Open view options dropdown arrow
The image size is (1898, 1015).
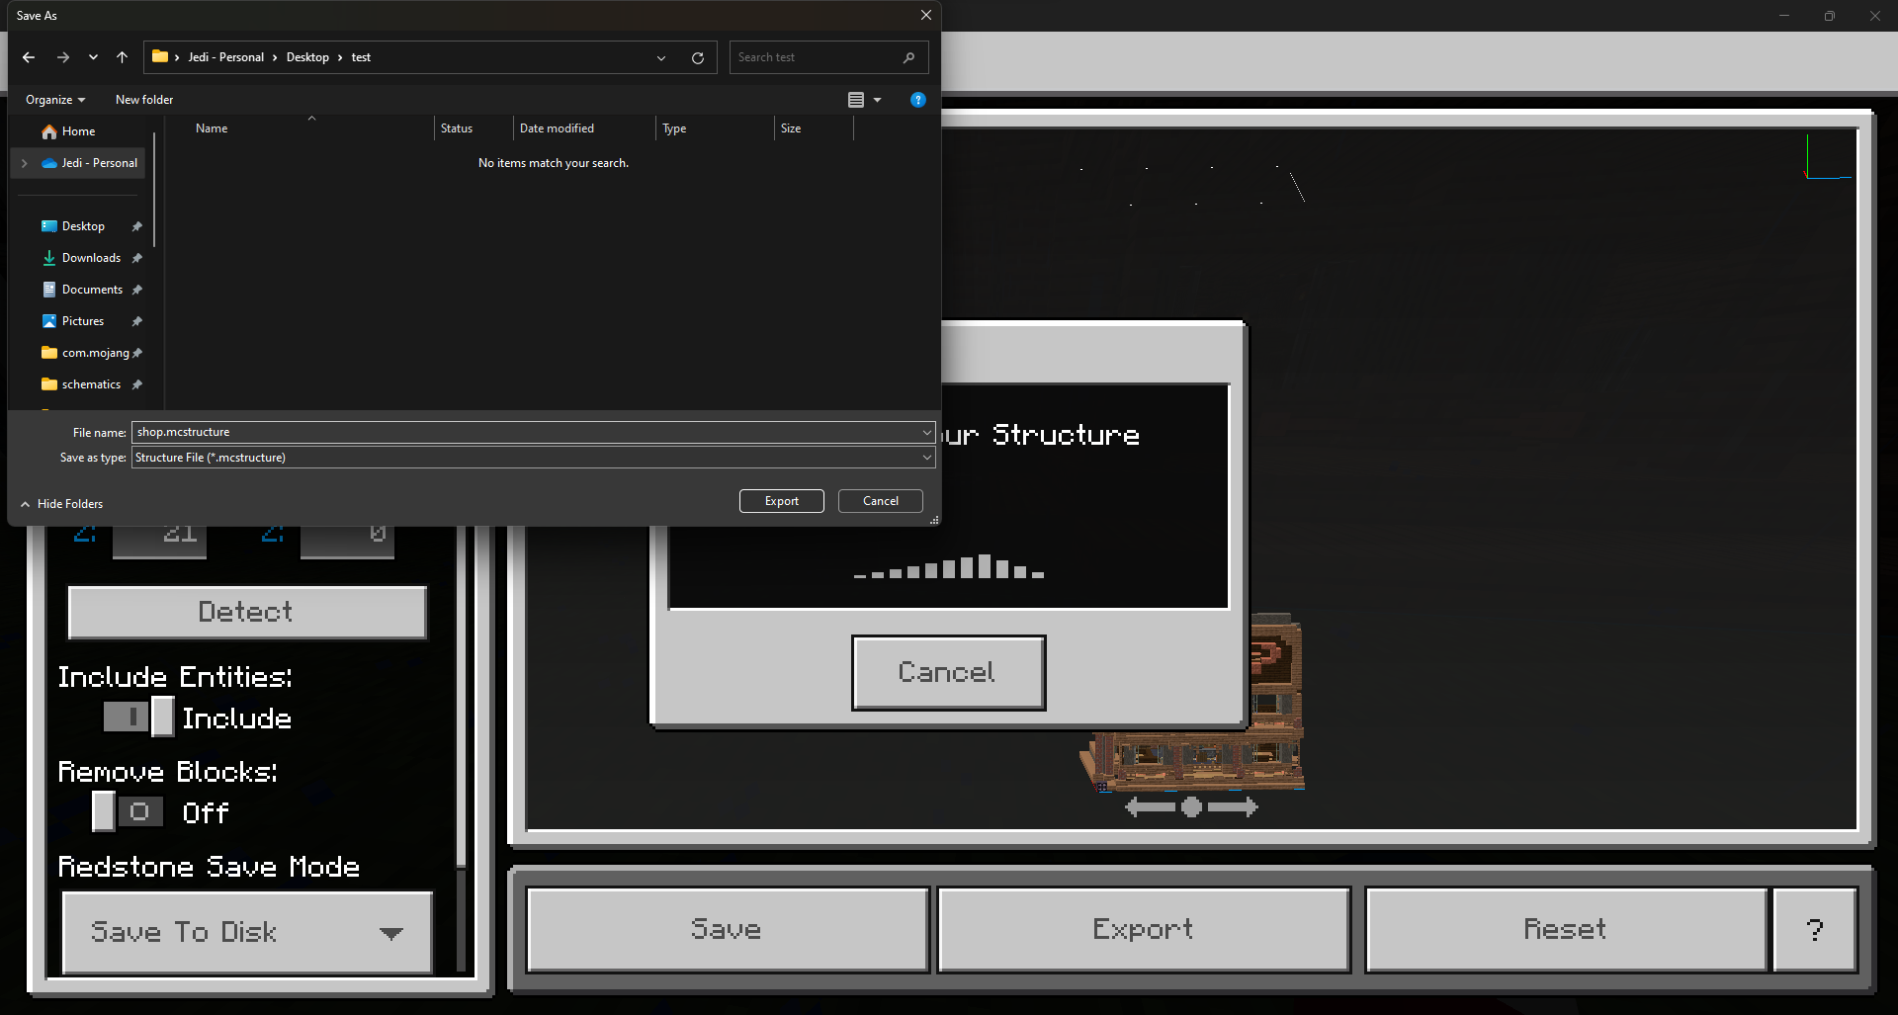pos(877,100)
